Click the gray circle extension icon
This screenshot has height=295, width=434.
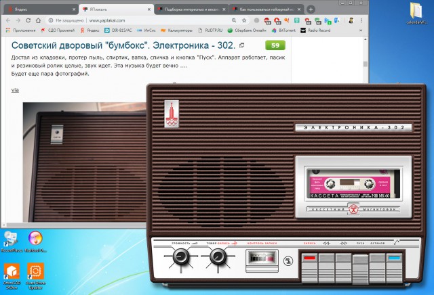click(256, 20)
